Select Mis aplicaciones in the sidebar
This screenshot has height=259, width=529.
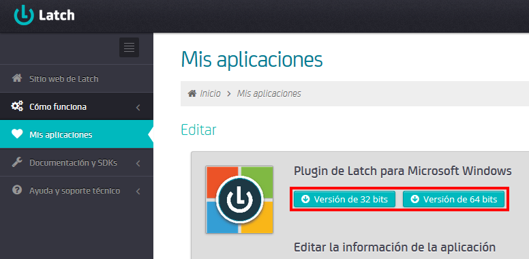click(76, 134)
